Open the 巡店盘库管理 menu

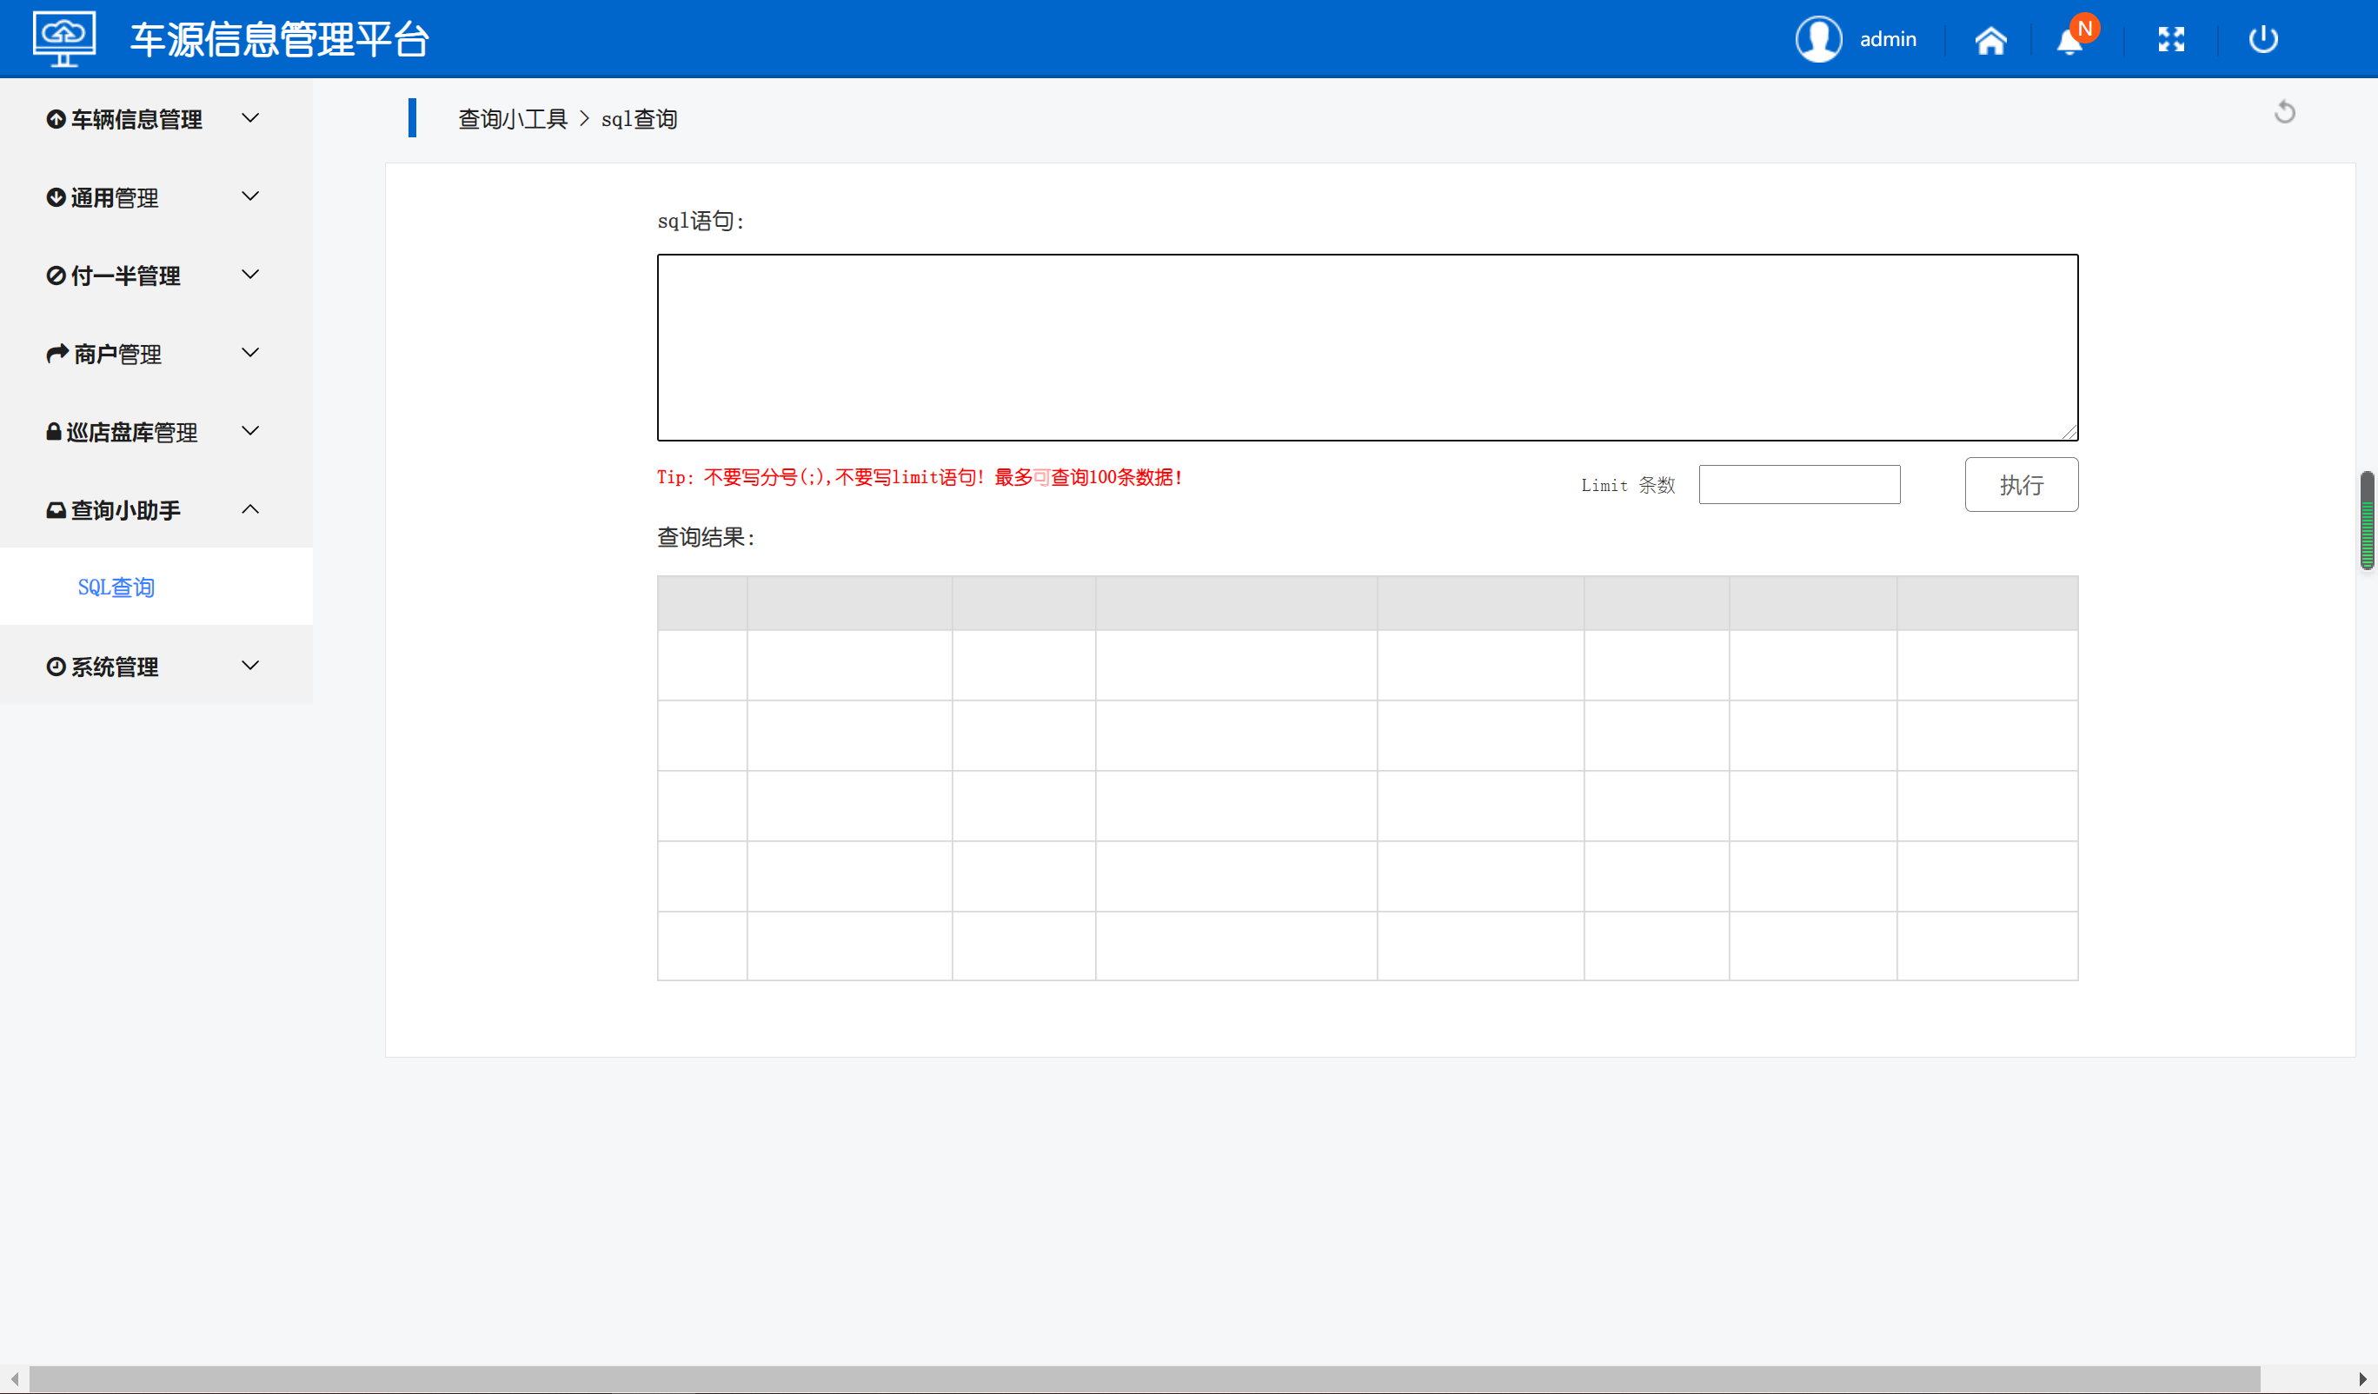pyautogui.click(x=156, y=432)
